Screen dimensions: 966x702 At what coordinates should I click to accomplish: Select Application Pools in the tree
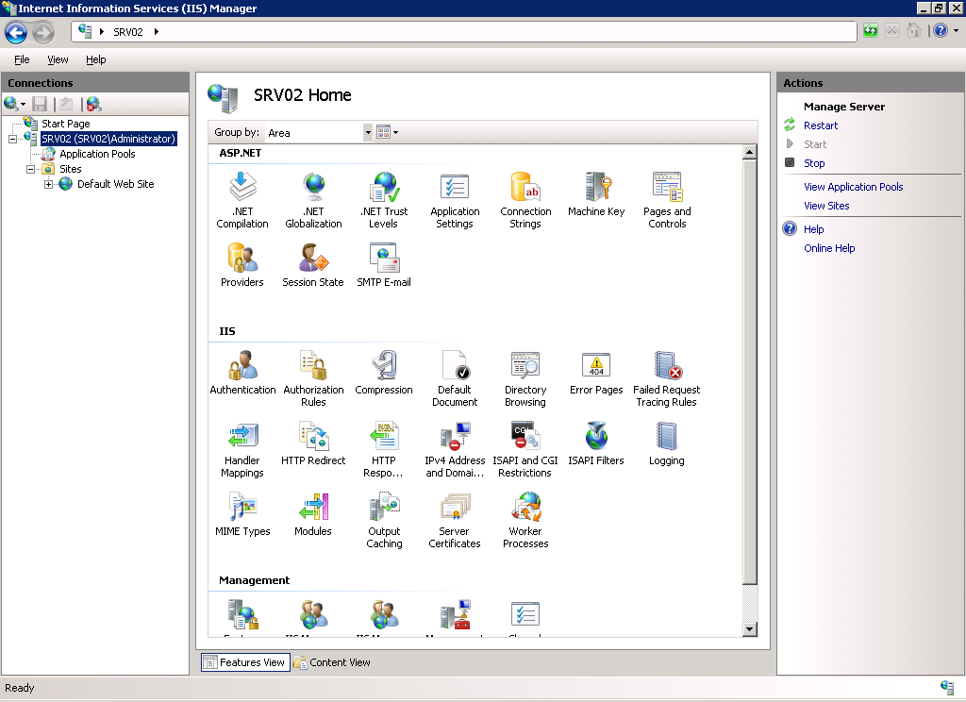pyautogui.click(x=97, y=154)
